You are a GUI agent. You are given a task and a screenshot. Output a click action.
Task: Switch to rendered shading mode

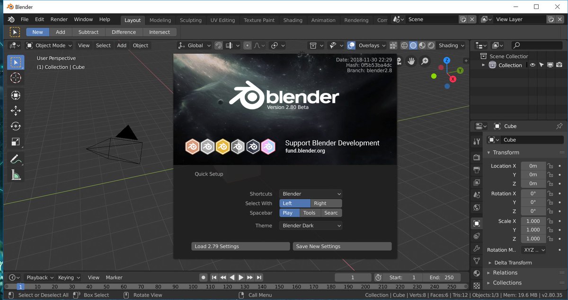pos(431,45)
